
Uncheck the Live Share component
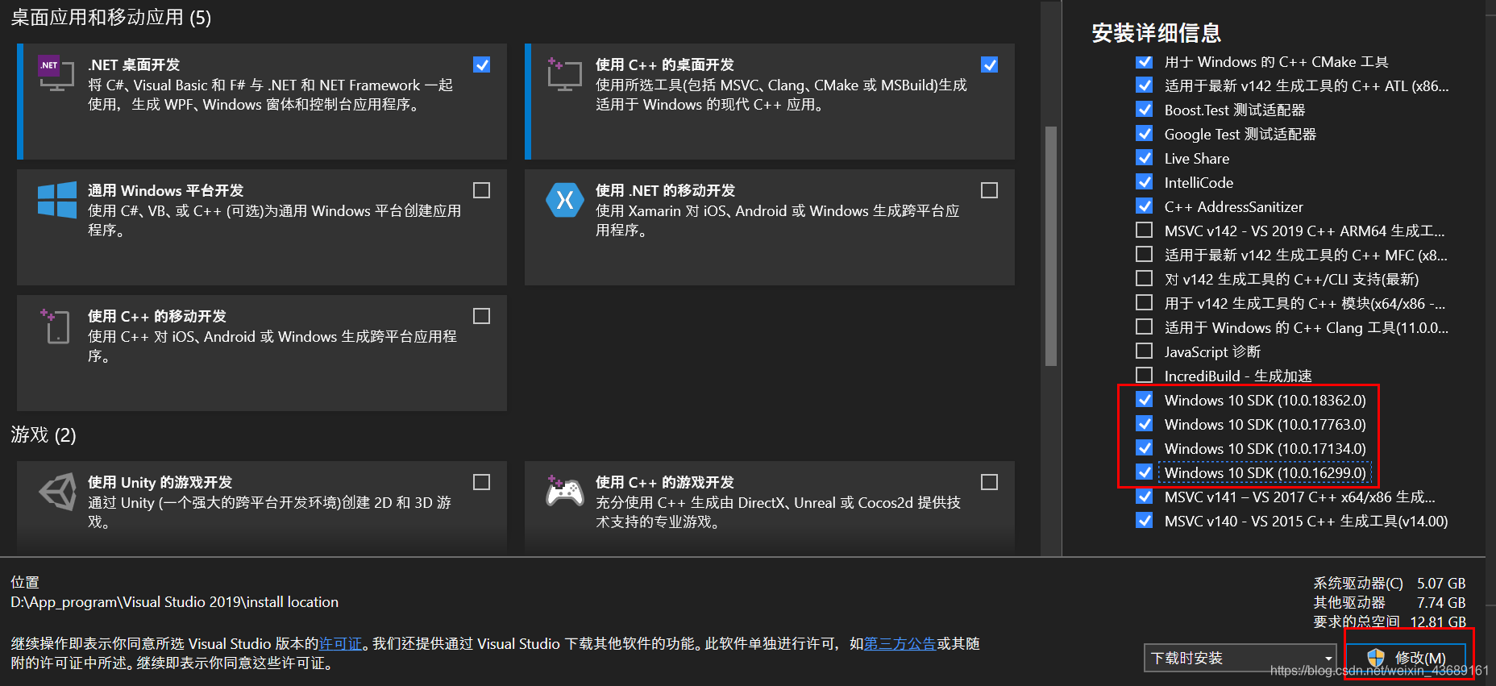click(1144, 158)
